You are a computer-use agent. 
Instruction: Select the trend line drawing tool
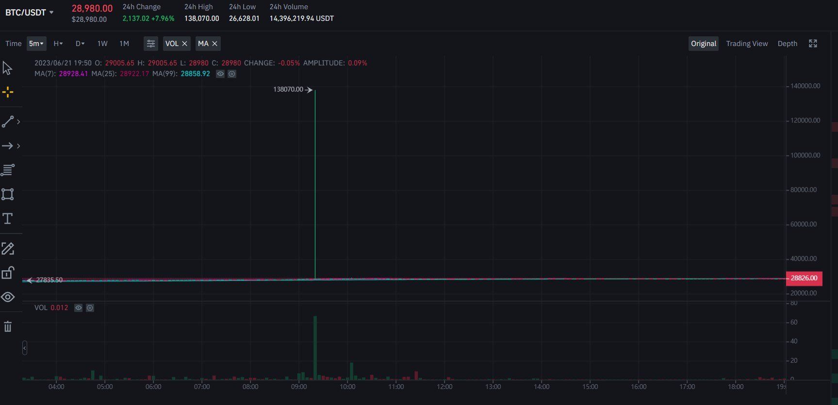8,122
